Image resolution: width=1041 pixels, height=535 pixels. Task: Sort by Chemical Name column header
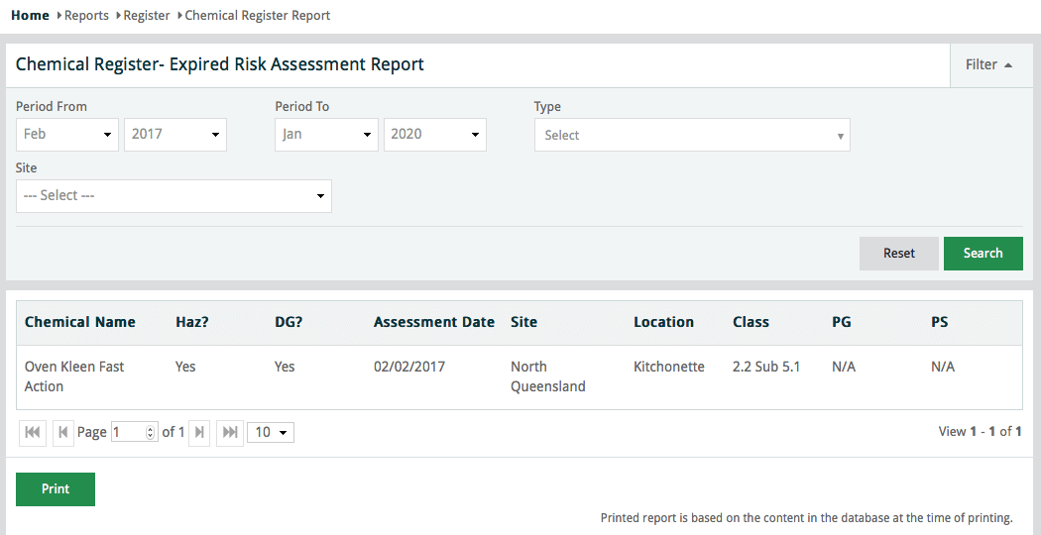[80, 322]
